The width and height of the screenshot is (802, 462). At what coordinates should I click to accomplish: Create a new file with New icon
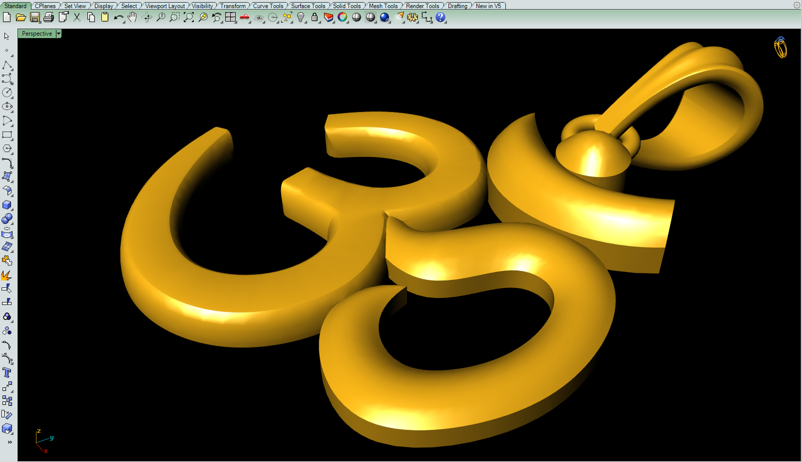coord(7,17)
